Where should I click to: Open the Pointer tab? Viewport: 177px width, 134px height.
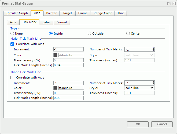click(x=51, y=13)
